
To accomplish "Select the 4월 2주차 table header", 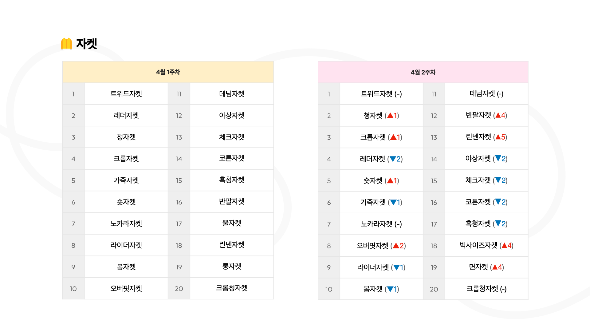I will [x=423, y=72].
